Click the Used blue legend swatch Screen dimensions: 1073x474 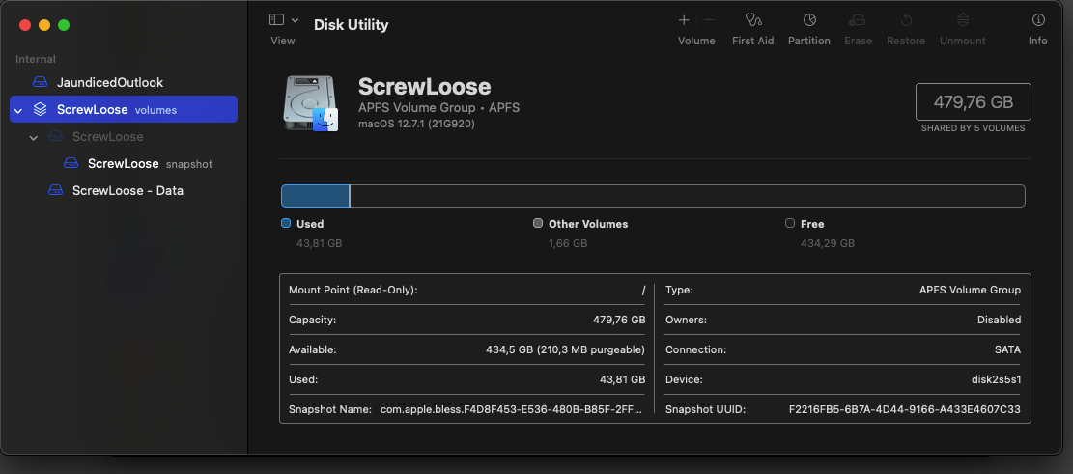pyautogui.click(x=286, y=223)
